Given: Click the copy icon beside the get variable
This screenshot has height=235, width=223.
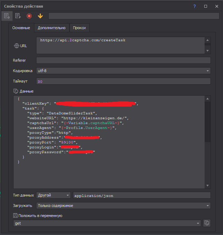Looking at the screenshot, I should [207, 223].
